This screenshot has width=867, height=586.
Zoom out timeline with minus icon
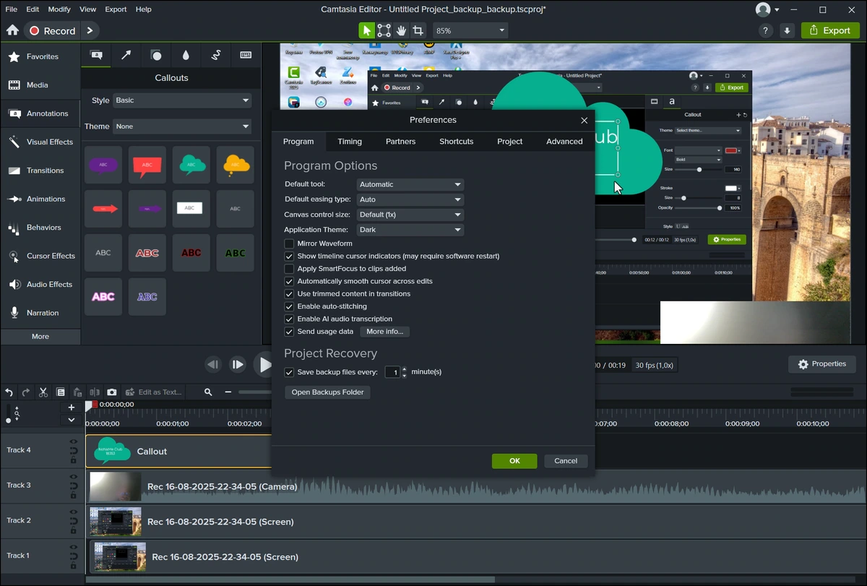(x=228, y=392)
